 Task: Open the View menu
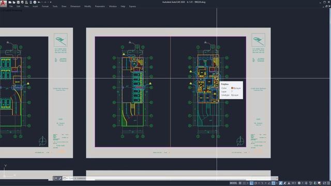pos(26,6)
